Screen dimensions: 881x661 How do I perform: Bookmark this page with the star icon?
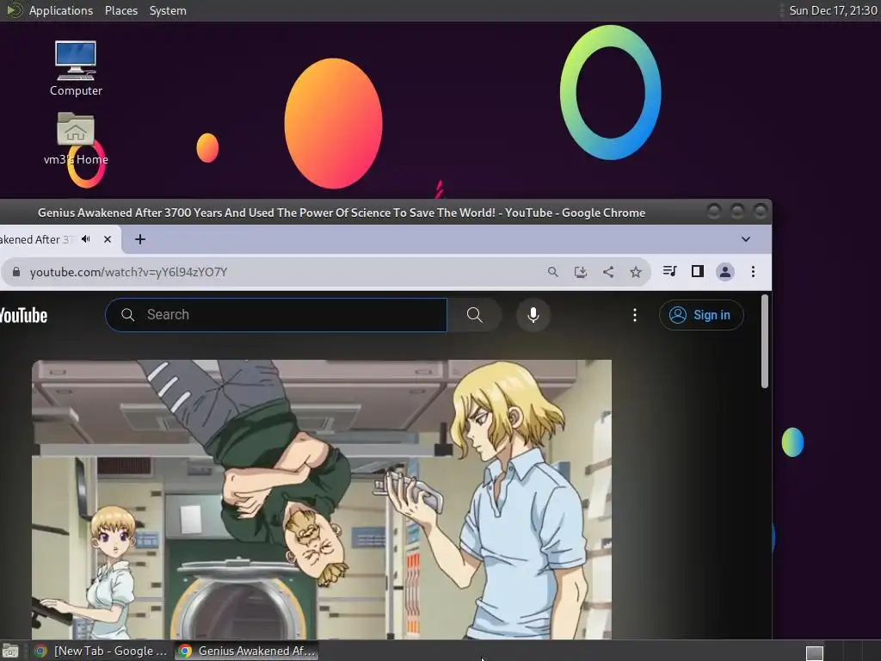click(636, 272)
